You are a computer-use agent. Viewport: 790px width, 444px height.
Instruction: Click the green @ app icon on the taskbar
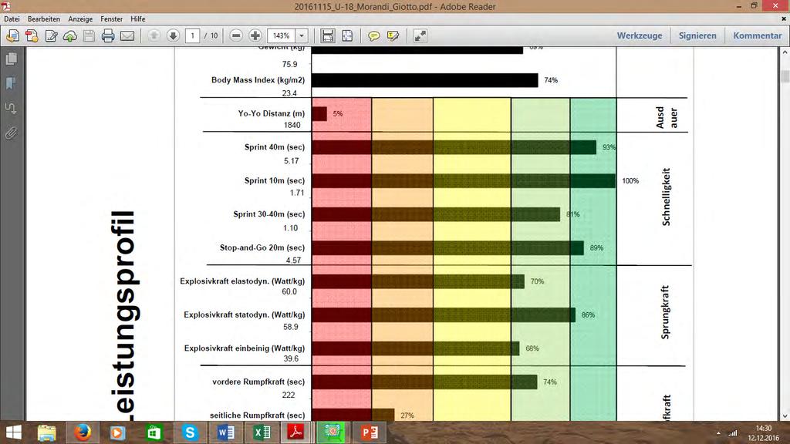(332, 432)
